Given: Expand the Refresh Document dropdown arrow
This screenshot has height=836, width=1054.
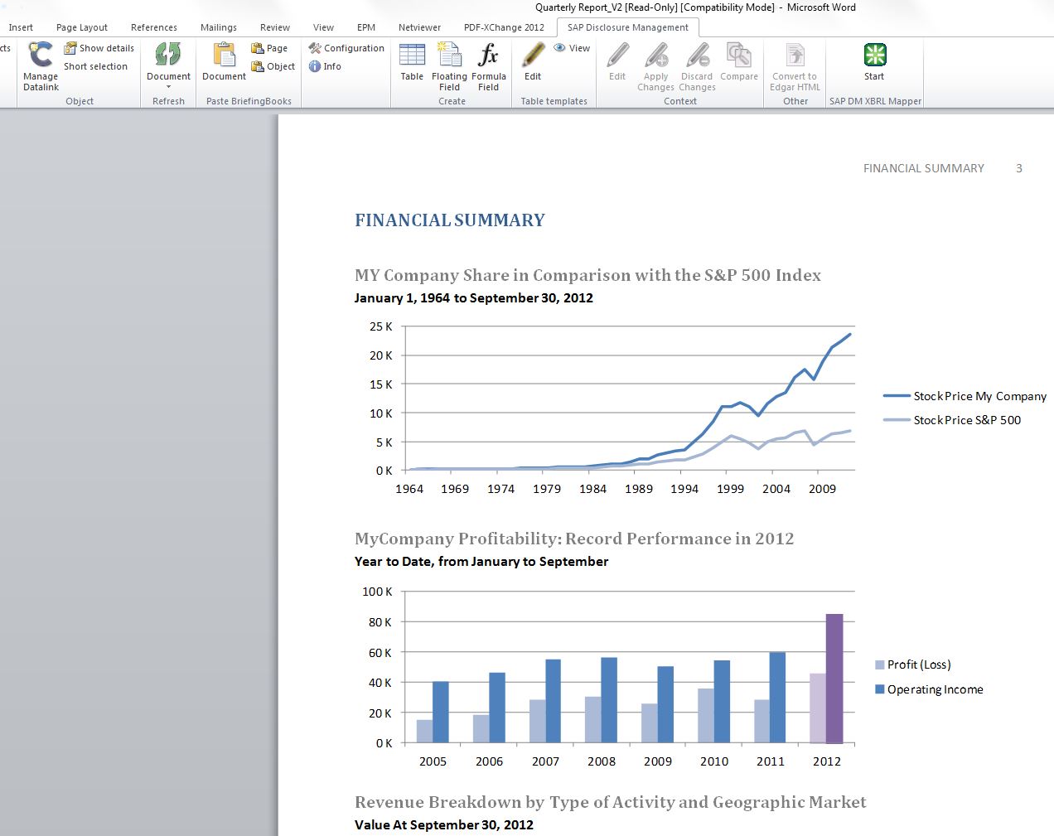Looking at the screenshot, I should pos(168,87).
